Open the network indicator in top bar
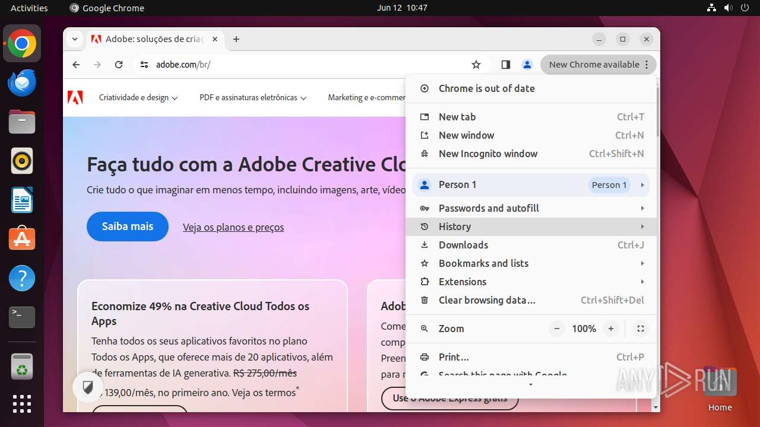The height and width of the screenshot is (427, 760). click(711, 8)
